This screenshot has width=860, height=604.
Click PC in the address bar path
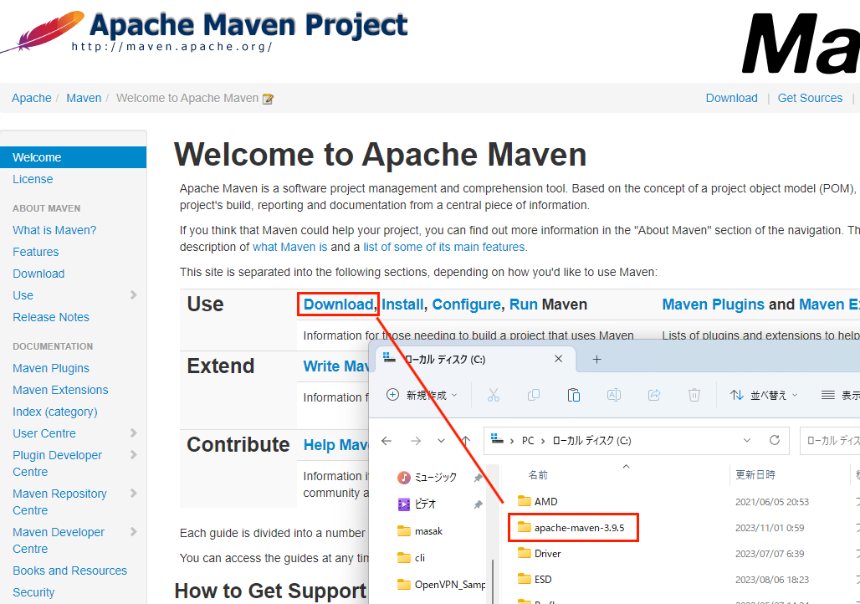pos(528,441)
